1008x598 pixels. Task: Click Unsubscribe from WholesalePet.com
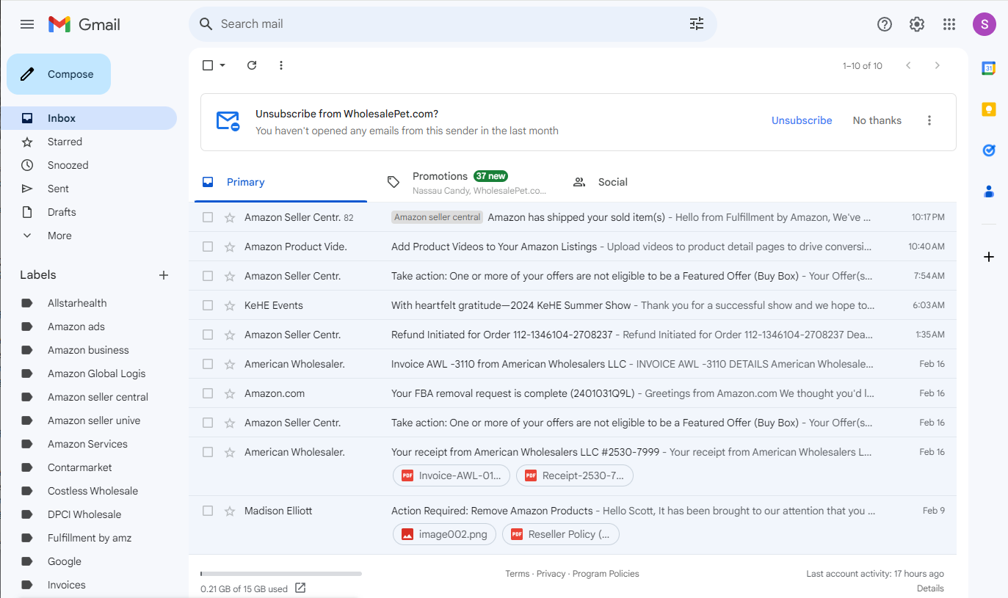[x=802, y=120]
